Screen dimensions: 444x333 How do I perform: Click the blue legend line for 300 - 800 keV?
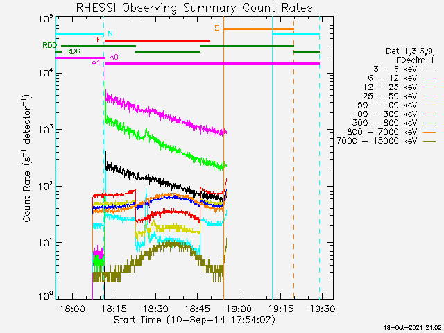[429, 123]
